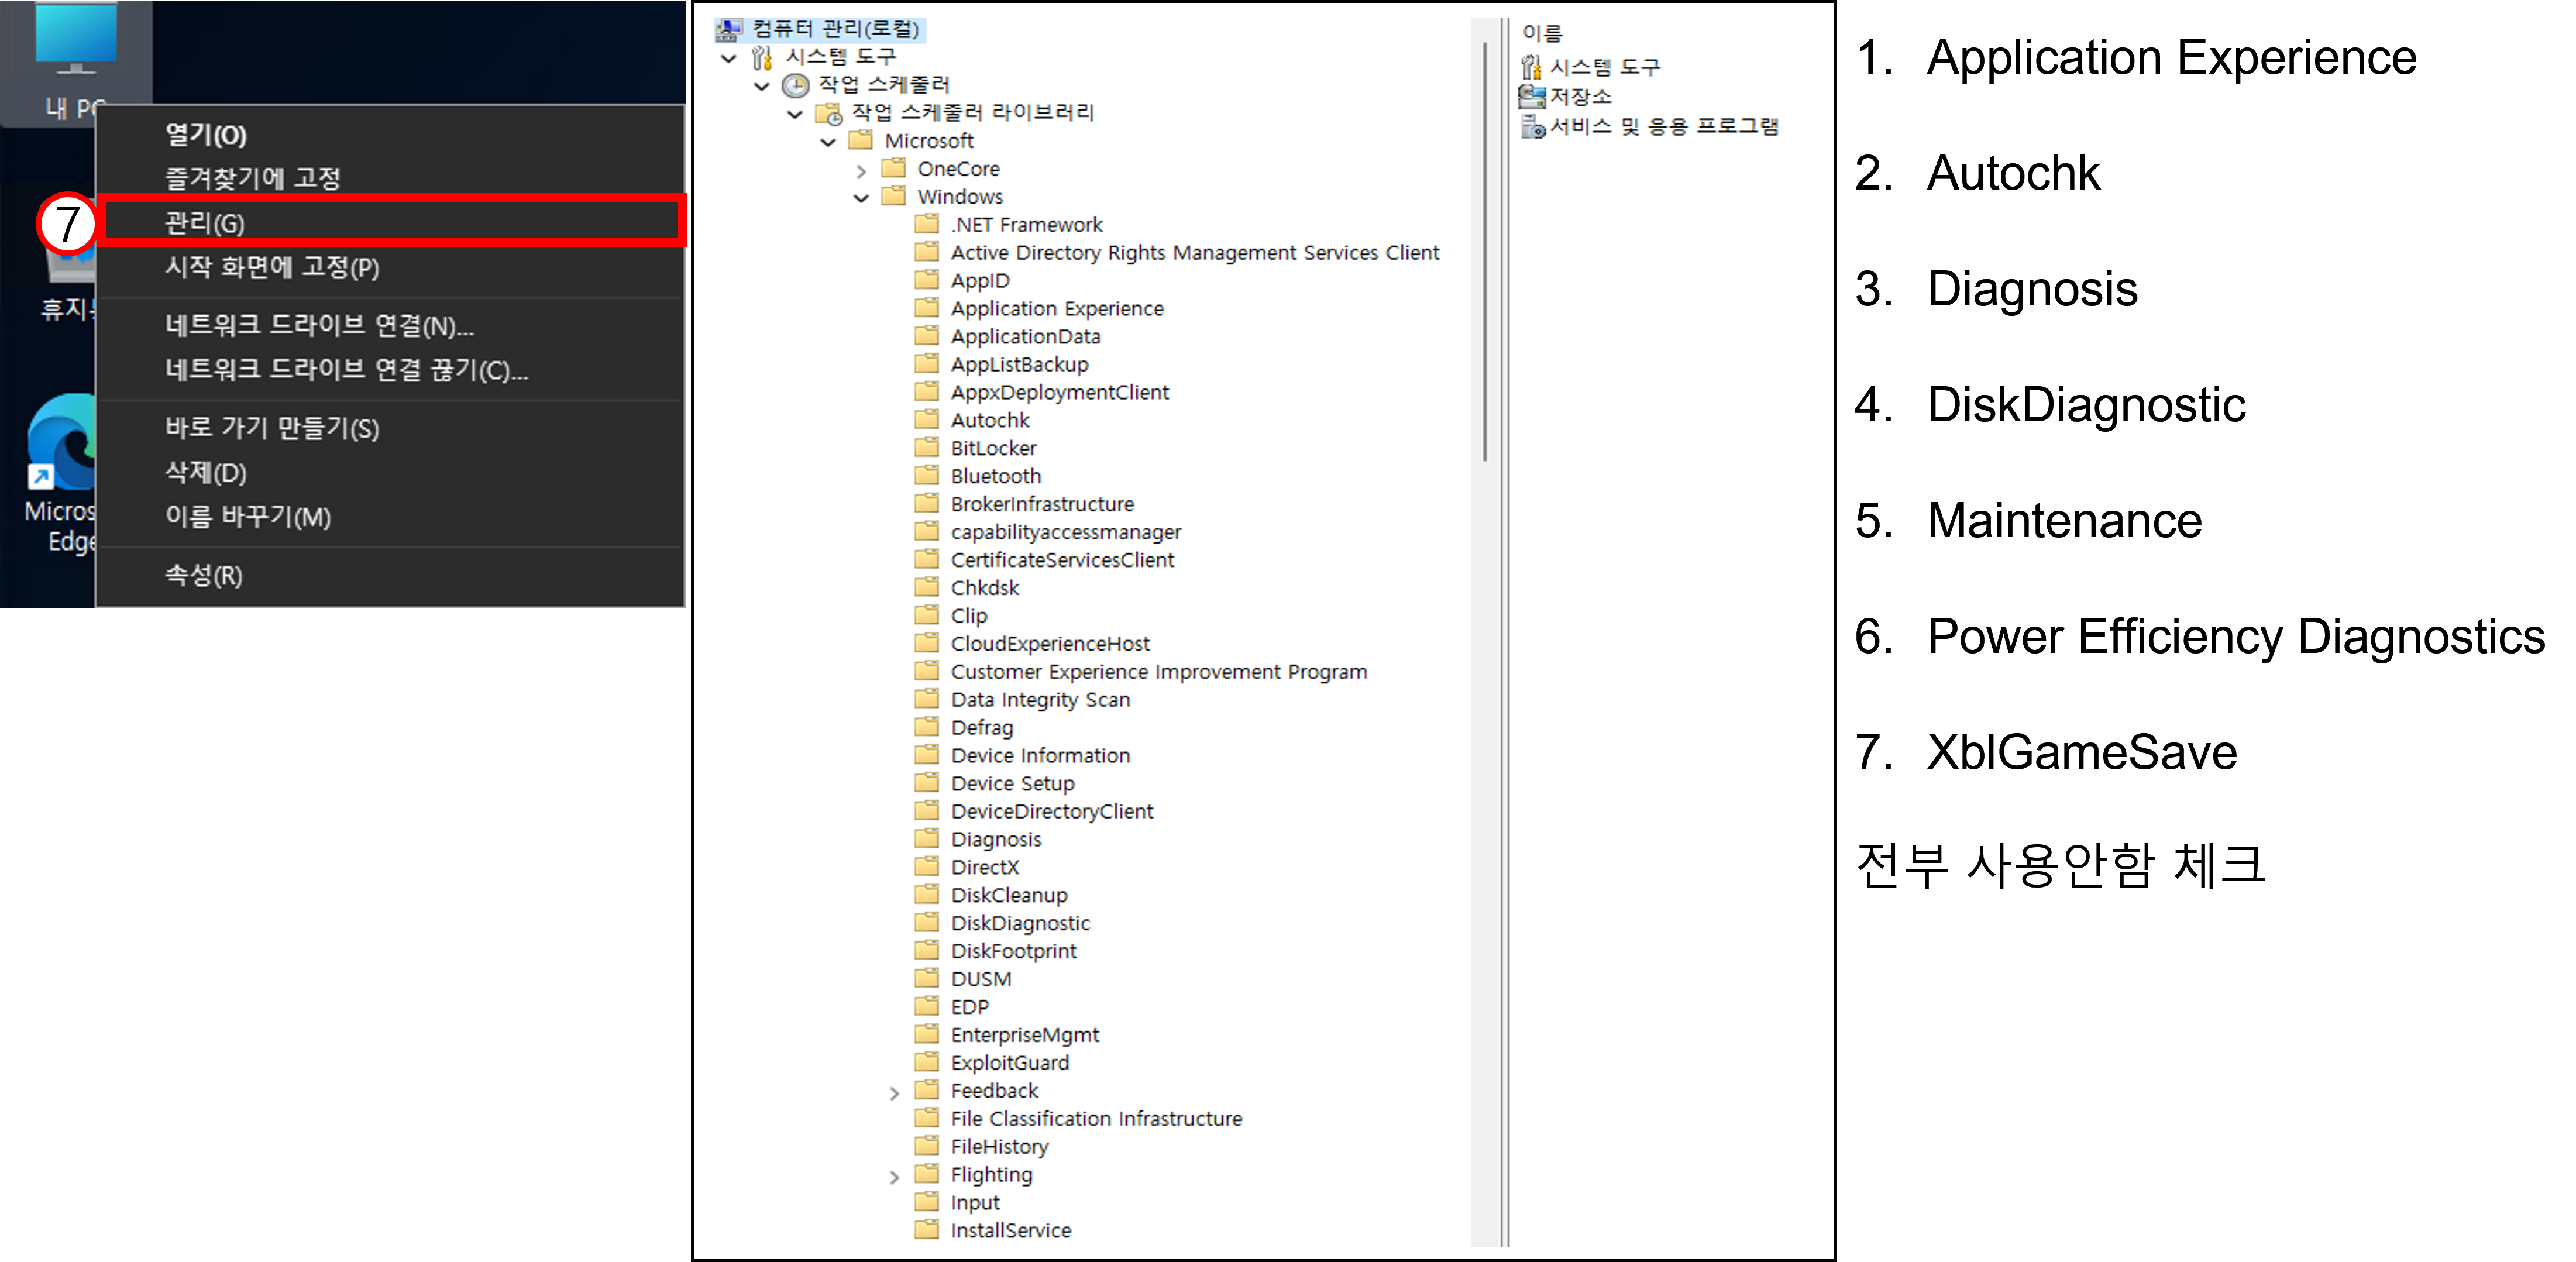The height and width of the screenshot is (1262, 2576).
Task: Expand the Feedback folder
Action: (x=894, y=1093)
